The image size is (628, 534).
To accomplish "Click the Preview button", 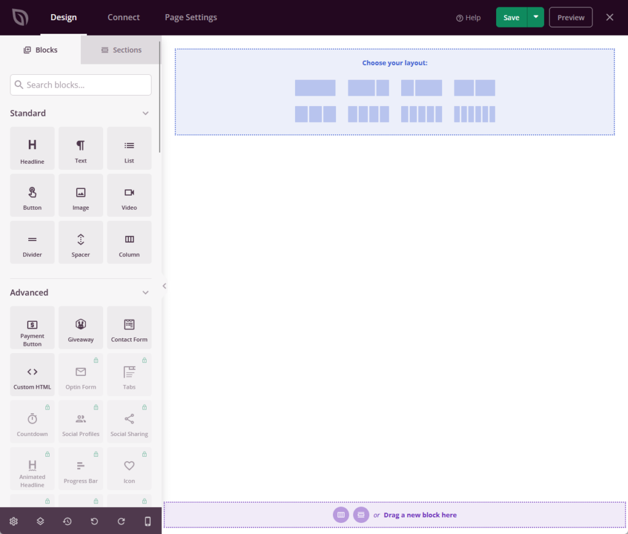I will (x=571, y=17).
